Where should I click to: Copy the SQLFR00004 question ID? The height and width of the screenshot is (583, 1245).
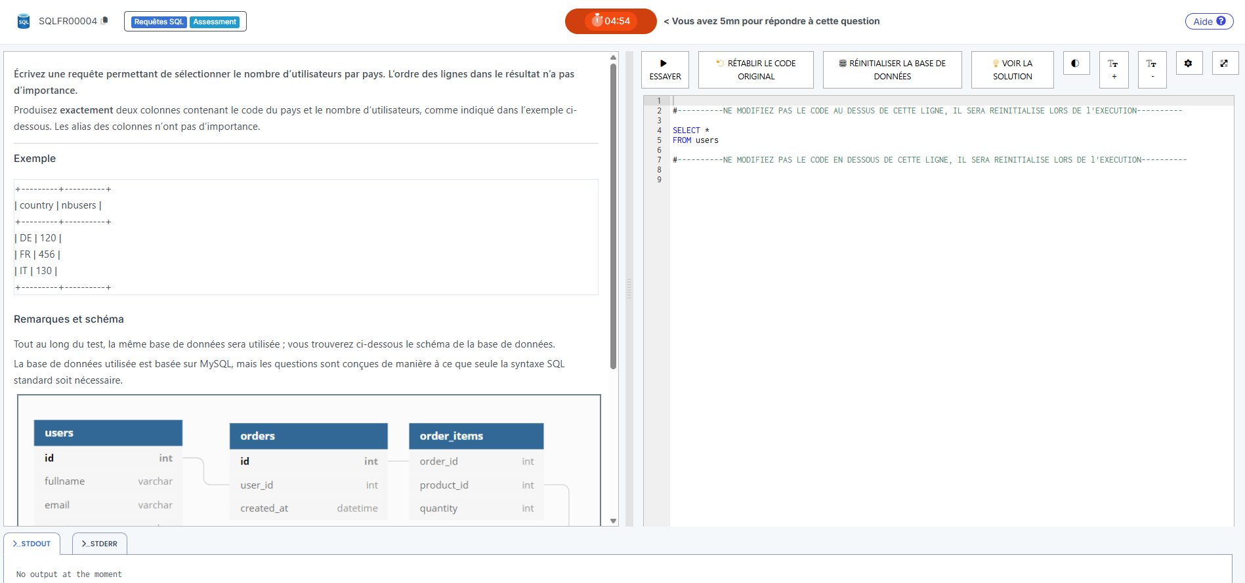(104, 21)
